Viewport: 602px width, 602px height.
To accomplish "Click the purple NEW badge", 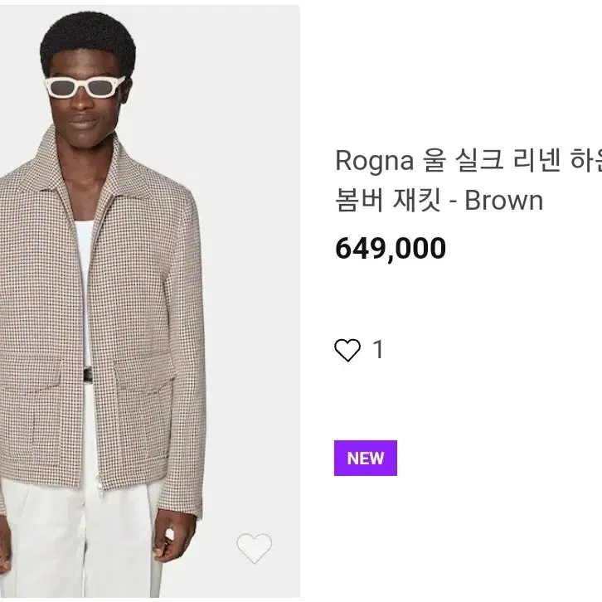I will pos(366,458).
